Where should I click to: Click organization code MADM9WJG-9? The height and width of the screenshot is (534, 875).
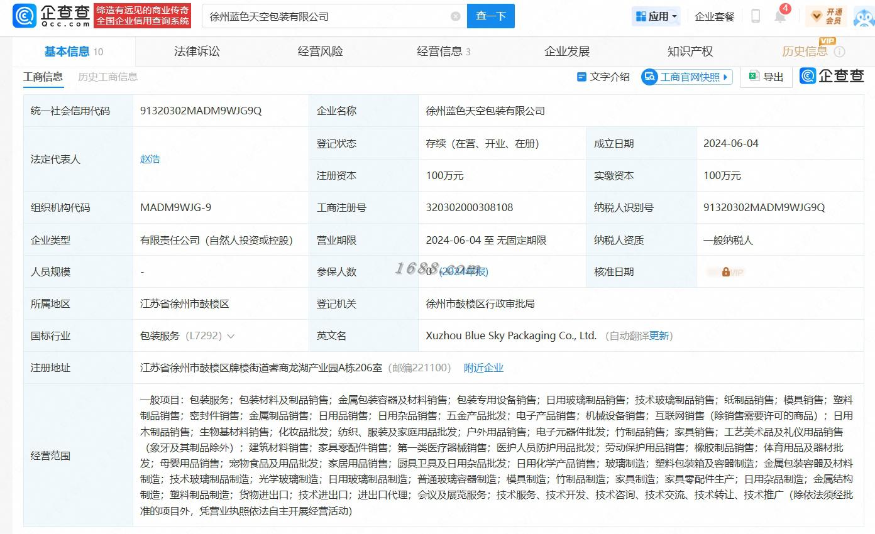click(x=175, y=207)
